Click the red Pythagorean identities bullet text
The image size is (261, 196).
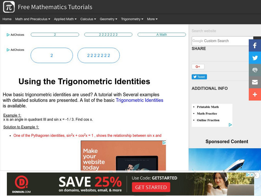click(x=87, y=136)
